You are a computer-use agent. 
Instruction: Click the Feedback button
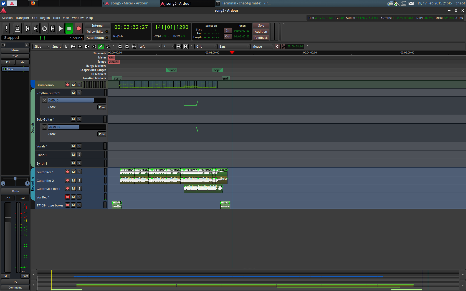(x=261, y=38)
